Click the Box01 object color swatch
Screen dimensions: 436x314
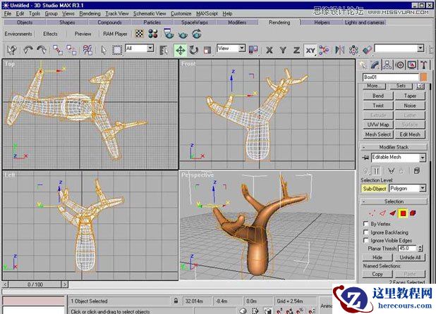(423, 77)
